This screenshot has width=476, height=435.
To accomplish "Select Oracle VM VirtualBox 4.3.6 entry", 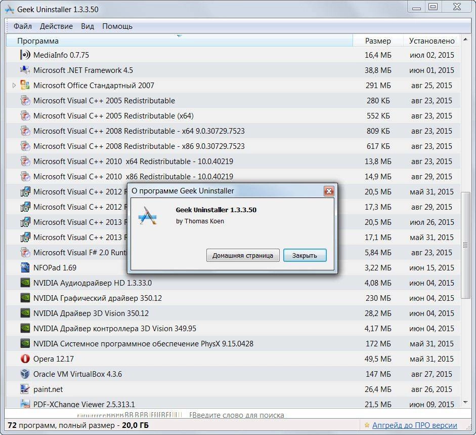I will point(233,374).
